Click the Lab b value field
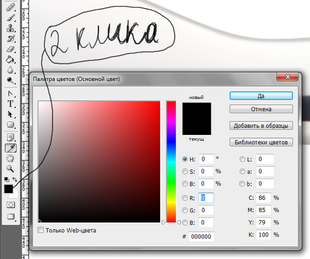 click(x=266, y=184)
